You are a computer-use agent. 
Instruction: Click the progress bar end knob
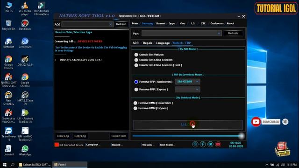[x=242, y=136]
